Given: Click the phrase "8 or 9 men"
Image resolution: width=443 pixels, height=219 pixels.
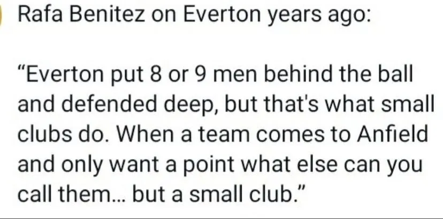Looking at the screenshot, I should 189,74.
